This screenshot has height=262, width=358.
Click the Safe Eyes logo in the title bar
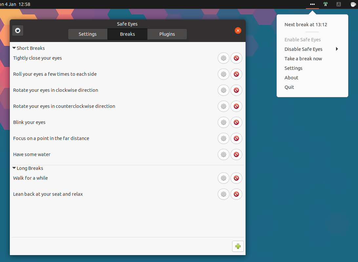[17, 30]
